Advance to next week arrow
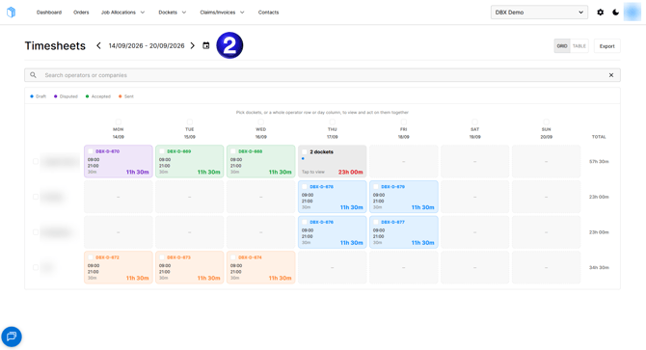Viewport: 646px width, 350px height. coord(193,45)
